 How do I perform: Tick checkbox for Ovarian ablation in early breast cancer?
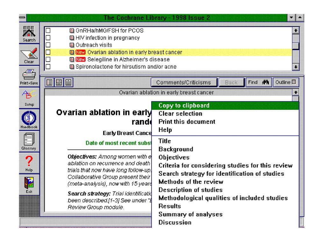point(48,52)
